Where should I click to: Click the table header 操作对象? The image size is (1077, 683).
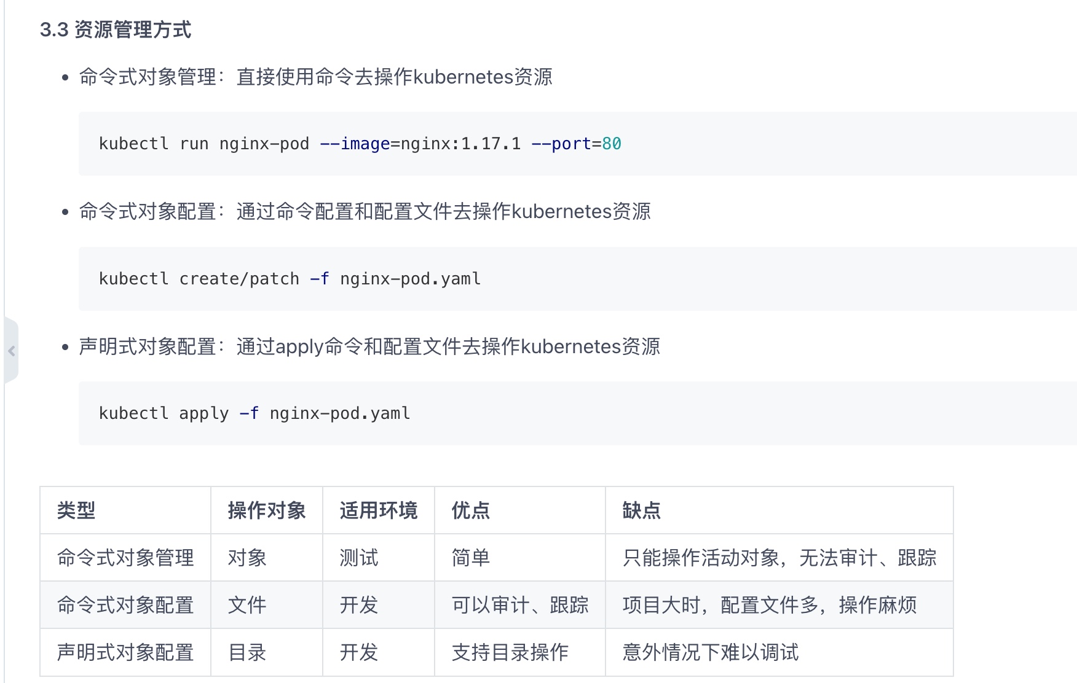coord(267,510)
